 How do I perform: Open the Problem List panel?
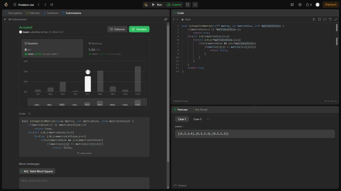pos(23,5)
